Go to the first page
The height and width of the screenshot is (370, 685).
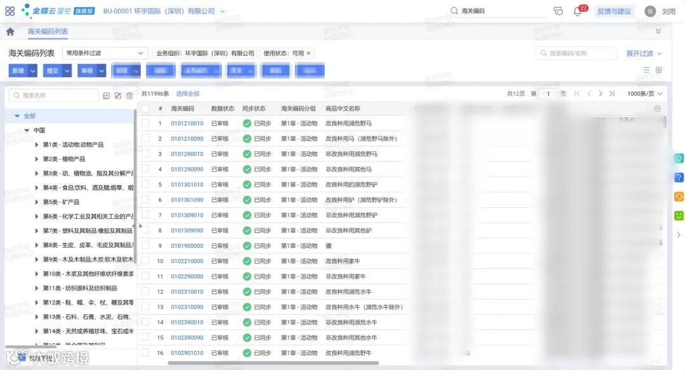point(577,93)
